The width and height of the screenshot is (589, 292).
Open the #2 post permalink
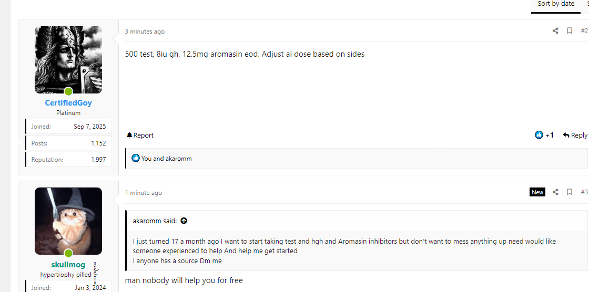tap(584, 31)
